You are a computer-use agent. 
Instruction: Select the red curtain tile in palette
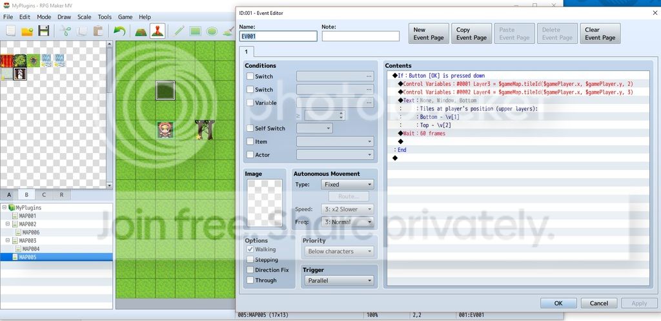coord(6,60)
